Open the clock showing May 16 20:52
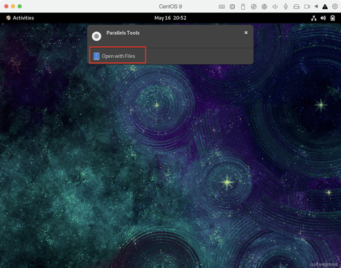 170,18
